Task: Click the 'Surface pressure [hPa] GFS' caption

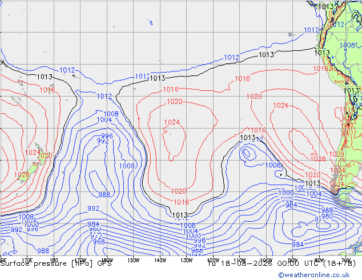Action: [x=56, y=263]
